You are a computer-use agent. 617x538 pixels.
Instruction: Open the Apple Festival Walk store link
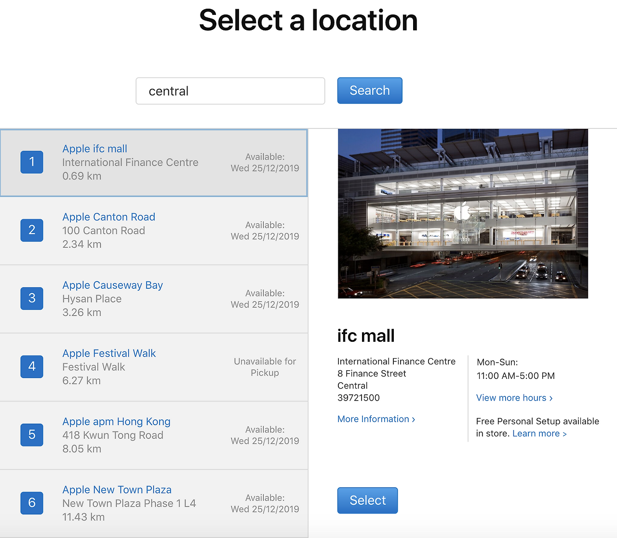click(x=109, y=353)
